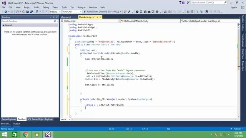
Task: Click the bookmark toolbar icon
Action: [207, 12]
